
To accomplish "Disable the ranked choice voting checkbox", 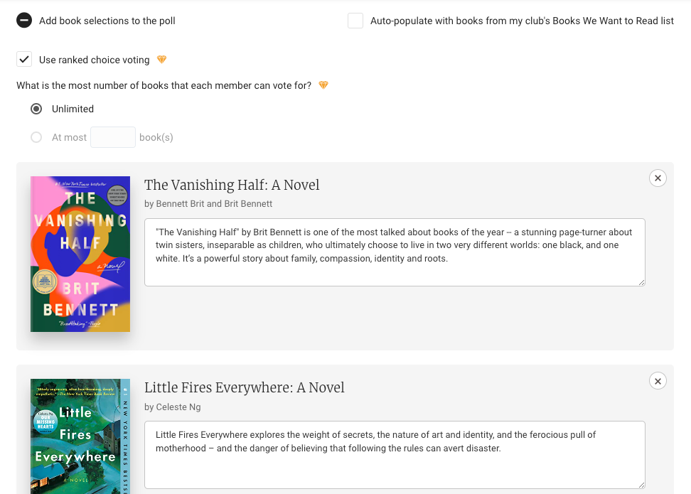I will tap(24, 60).
